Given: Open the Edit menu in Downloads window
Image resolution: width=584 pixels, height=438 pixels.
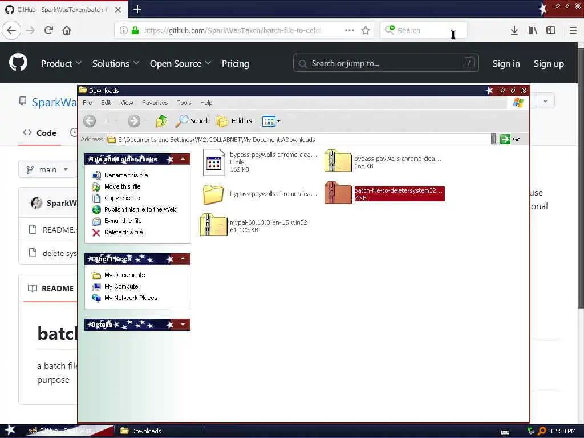Looking at the screenshot, I should pos(106,103).
